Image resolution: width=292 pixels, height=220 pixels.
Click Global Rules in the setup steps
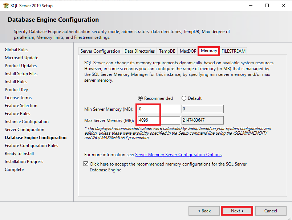(17, 50)
